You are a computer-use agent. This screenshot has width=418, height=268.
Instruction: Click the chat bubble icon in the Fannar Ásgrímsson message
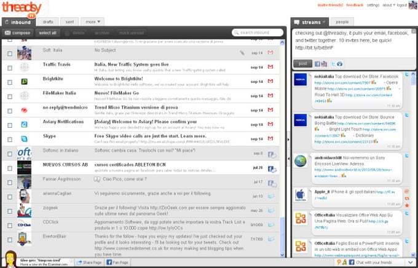97,179
